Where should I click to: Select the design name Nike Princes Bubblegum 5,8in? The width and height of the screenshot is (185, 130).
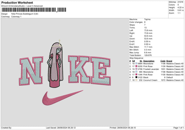25,14
